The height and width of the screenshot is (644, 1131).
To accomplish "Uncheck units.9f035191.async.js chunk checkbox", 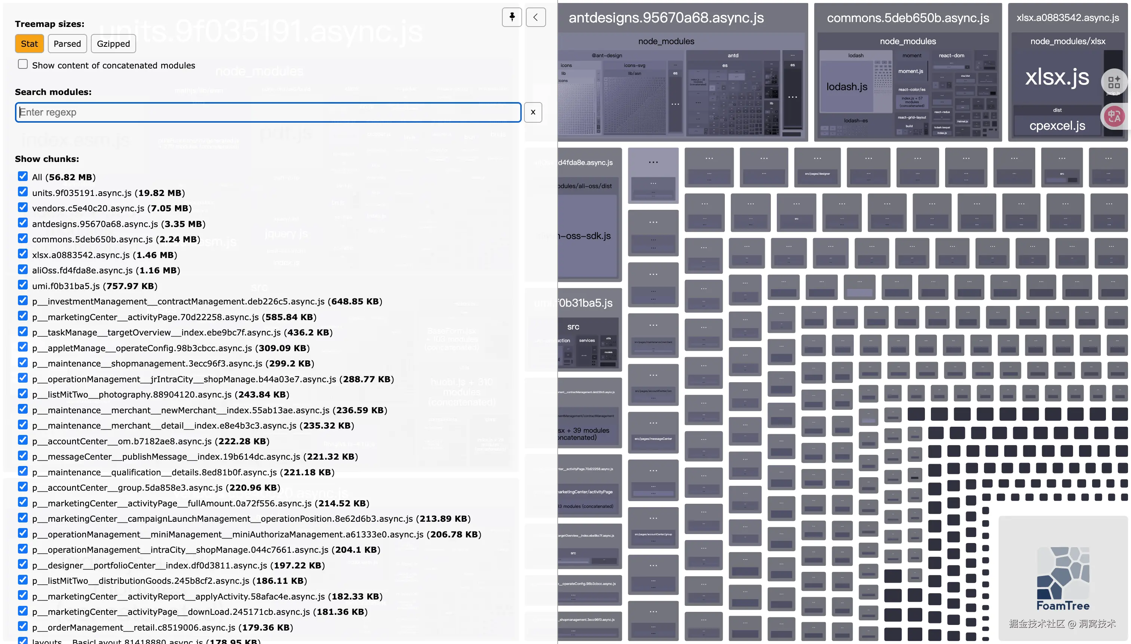I will pos(23,192).
